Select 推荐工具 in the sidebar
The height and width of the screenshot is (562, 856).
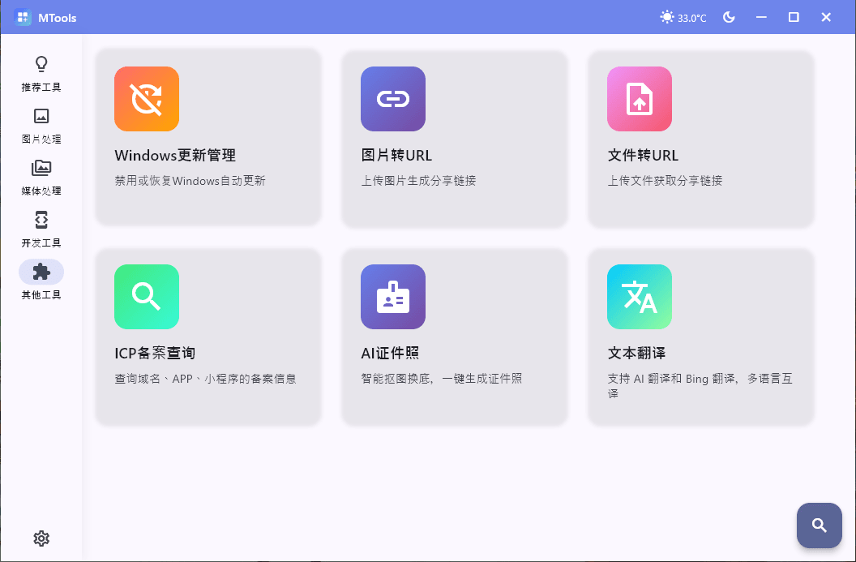coord(41,73)
